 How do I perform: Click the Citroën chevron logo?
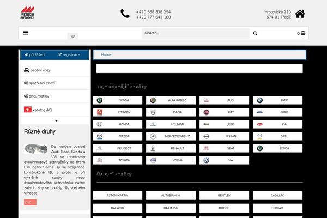100,112
